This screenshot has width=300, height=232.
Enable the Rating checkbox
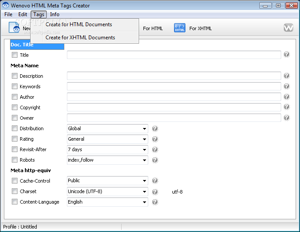click(x=14, y=139)
